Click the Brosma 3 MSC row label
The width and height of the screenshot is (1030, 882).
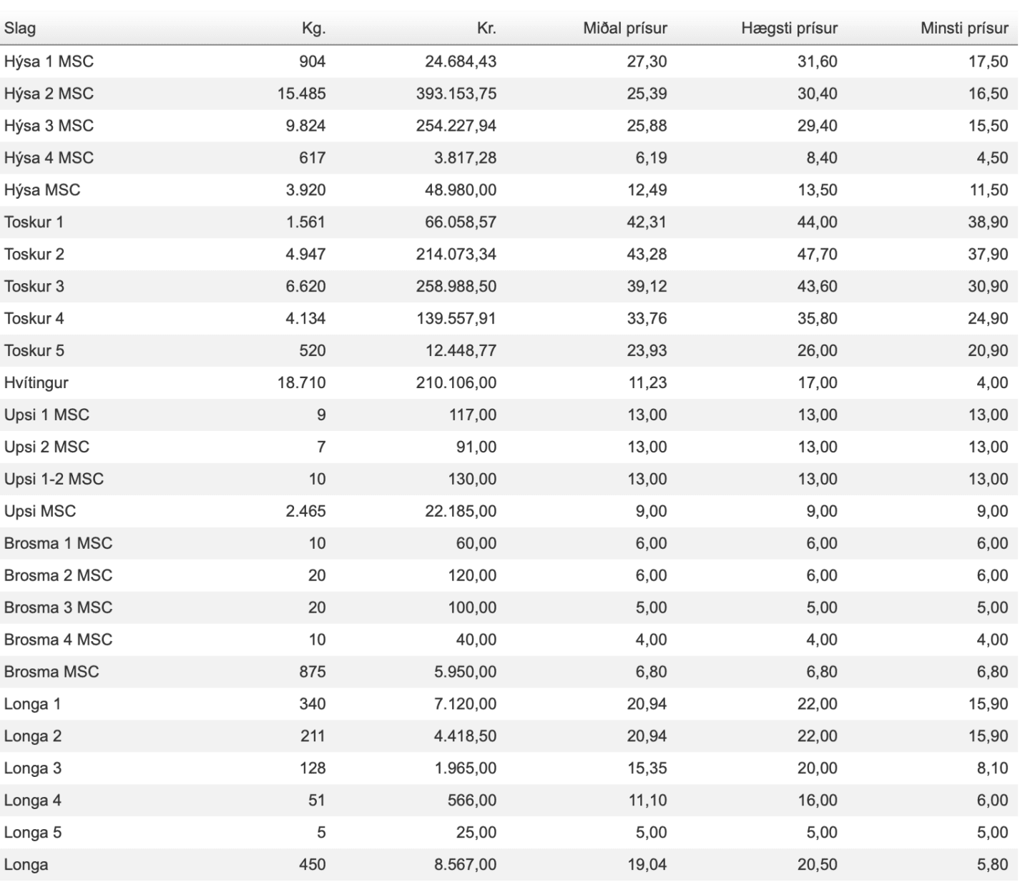tap(58, 608)
